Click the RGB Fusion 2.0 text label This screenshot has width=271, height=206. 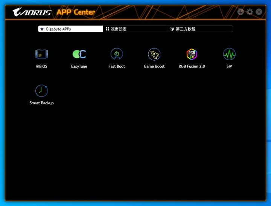point(192,66)
